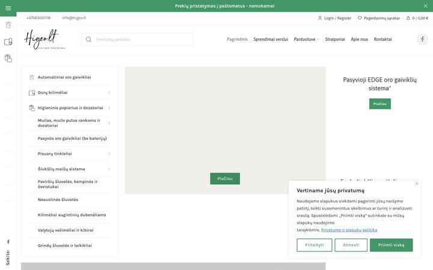Close the green free-delivery announcement banner
433x270 pixels.
point(425,6)
